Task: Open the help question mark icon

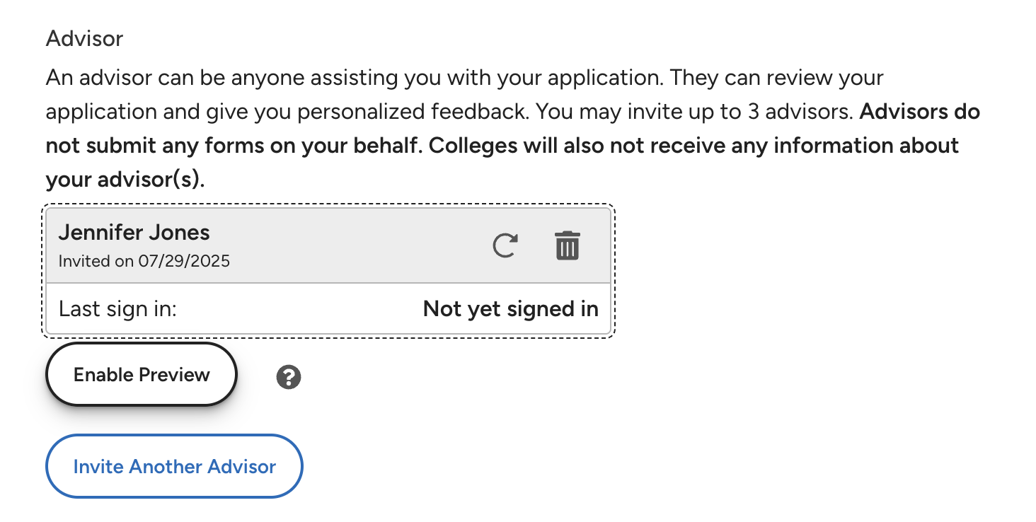Action: (x=288, y=377)
